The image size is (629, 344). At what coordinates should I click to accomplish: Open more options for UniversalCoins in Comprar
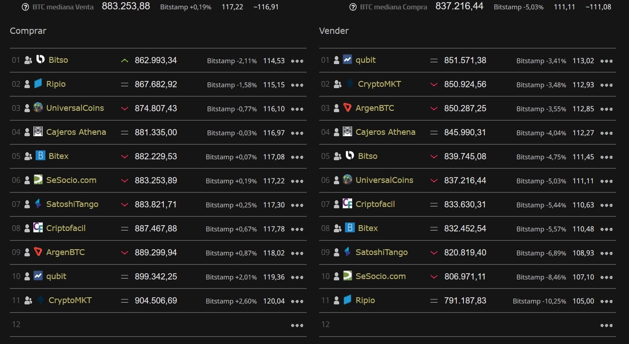tap(297, 109)
